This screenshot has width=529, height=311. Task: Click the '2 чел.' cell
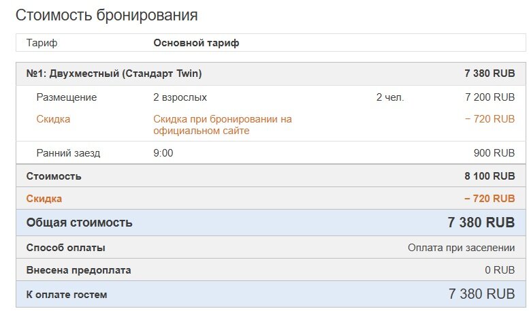pos(390,97)
